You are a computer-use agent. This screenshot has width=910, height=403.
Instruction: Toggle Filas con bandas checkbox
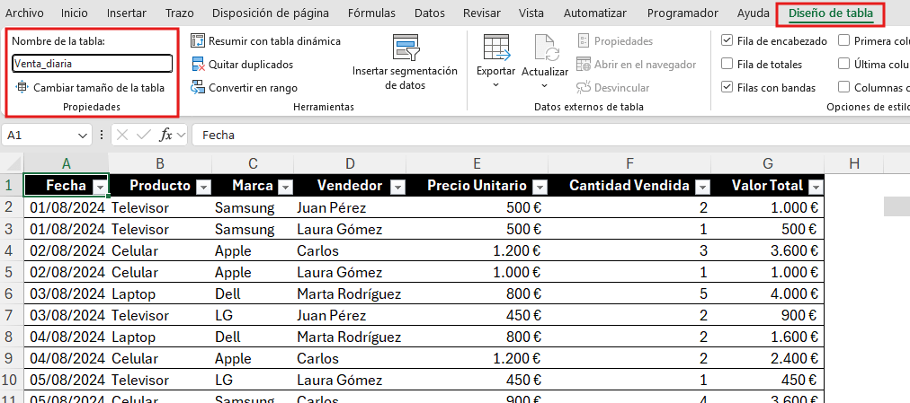tap(727, 87)
